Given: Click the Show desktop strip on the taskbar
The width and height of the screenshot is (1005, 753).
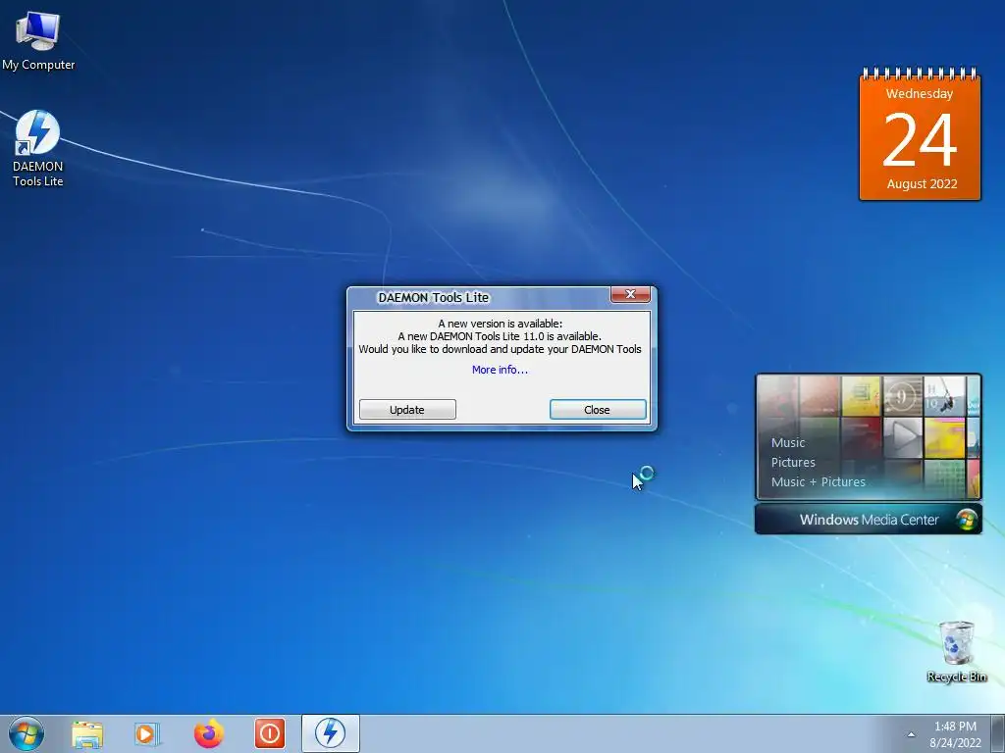Looking at the screenshot, I should tap(998, 733).
